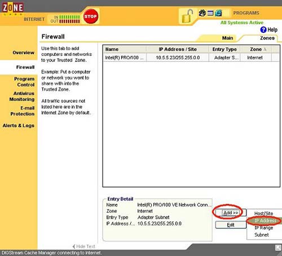This screenshot has height=256, width=282.
Task: Click Intel(R) PRO/100 VE Network Conn... detail value
Action: [x=174, y=205]
